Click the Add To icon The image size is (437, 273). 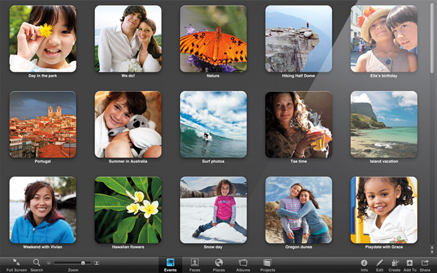click(x=409, y=262)
